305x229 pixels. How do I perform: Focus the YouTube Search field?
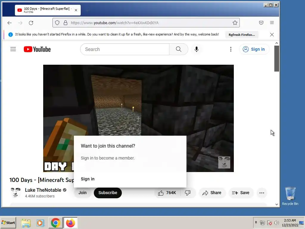click(125, 49)
